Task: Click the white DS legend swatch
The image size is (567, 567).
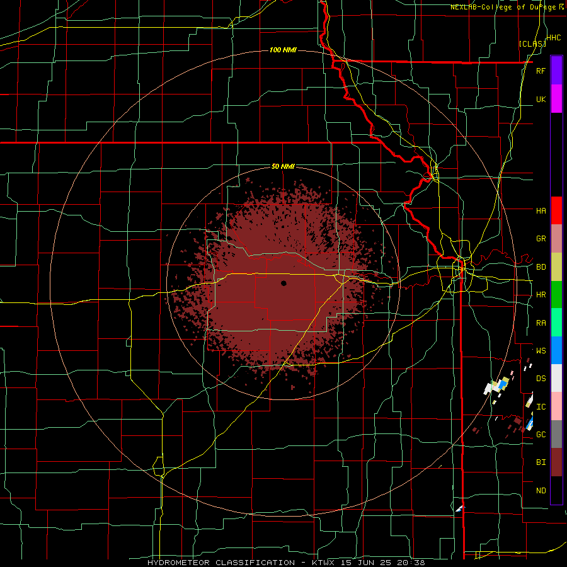Action: pos(556,378)
